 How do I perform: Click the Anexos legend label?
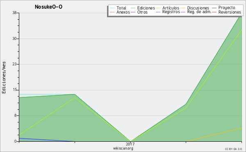point(123,12)
